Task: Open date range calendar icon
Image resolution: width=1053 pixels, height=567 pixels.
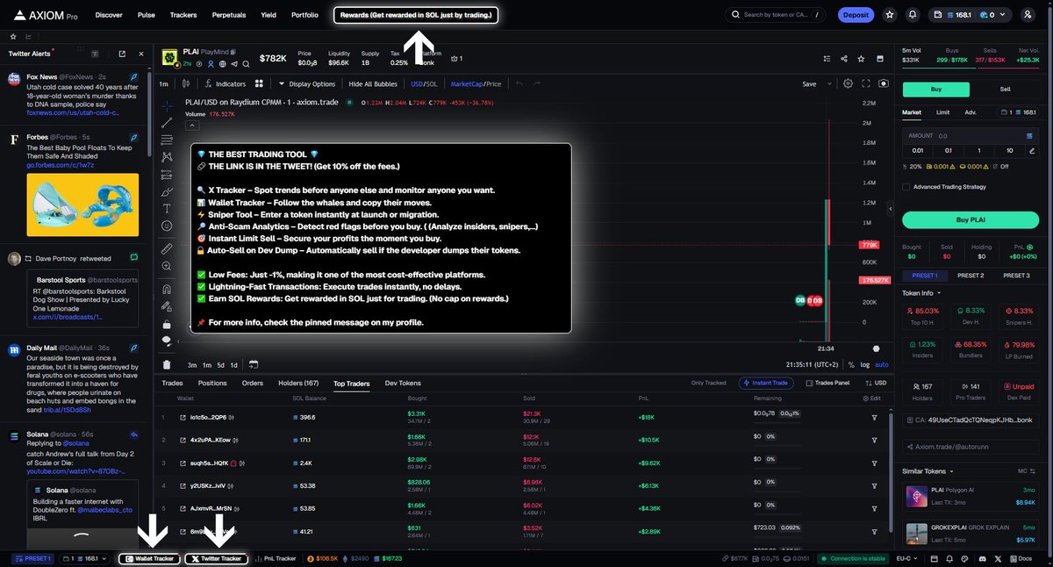Action: pos(253,364)
